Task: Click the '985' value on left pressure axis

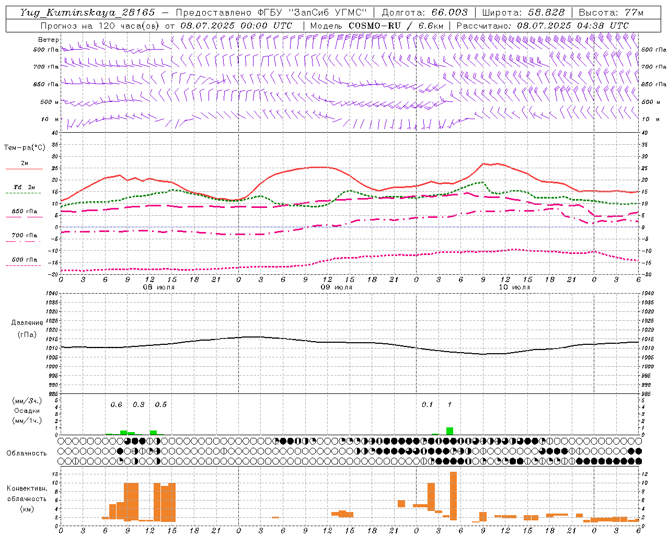Action: pos(52,394)
